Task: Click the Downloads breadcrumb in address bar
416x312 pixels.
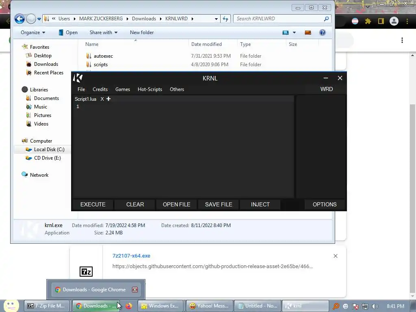Action: point(144,19)
